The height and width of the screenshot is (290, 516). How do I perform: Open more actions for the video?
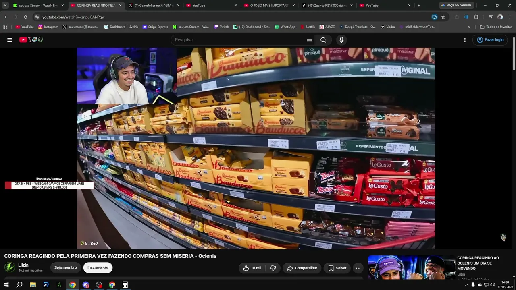tap(358, 268)
